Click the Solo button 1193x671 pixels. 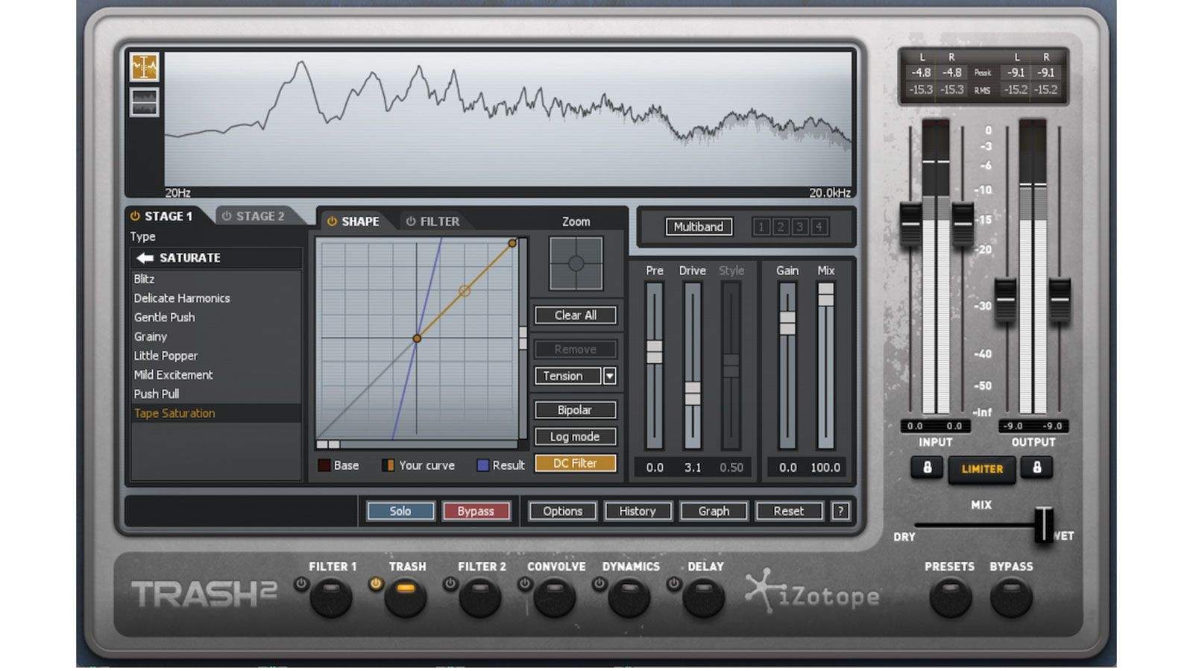point(400,511)
